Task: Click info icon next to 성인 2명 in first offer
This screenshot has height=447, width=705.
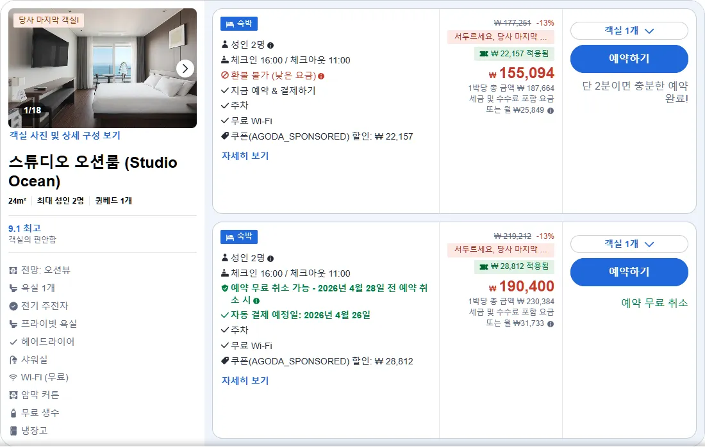Action: pos(270,45)
